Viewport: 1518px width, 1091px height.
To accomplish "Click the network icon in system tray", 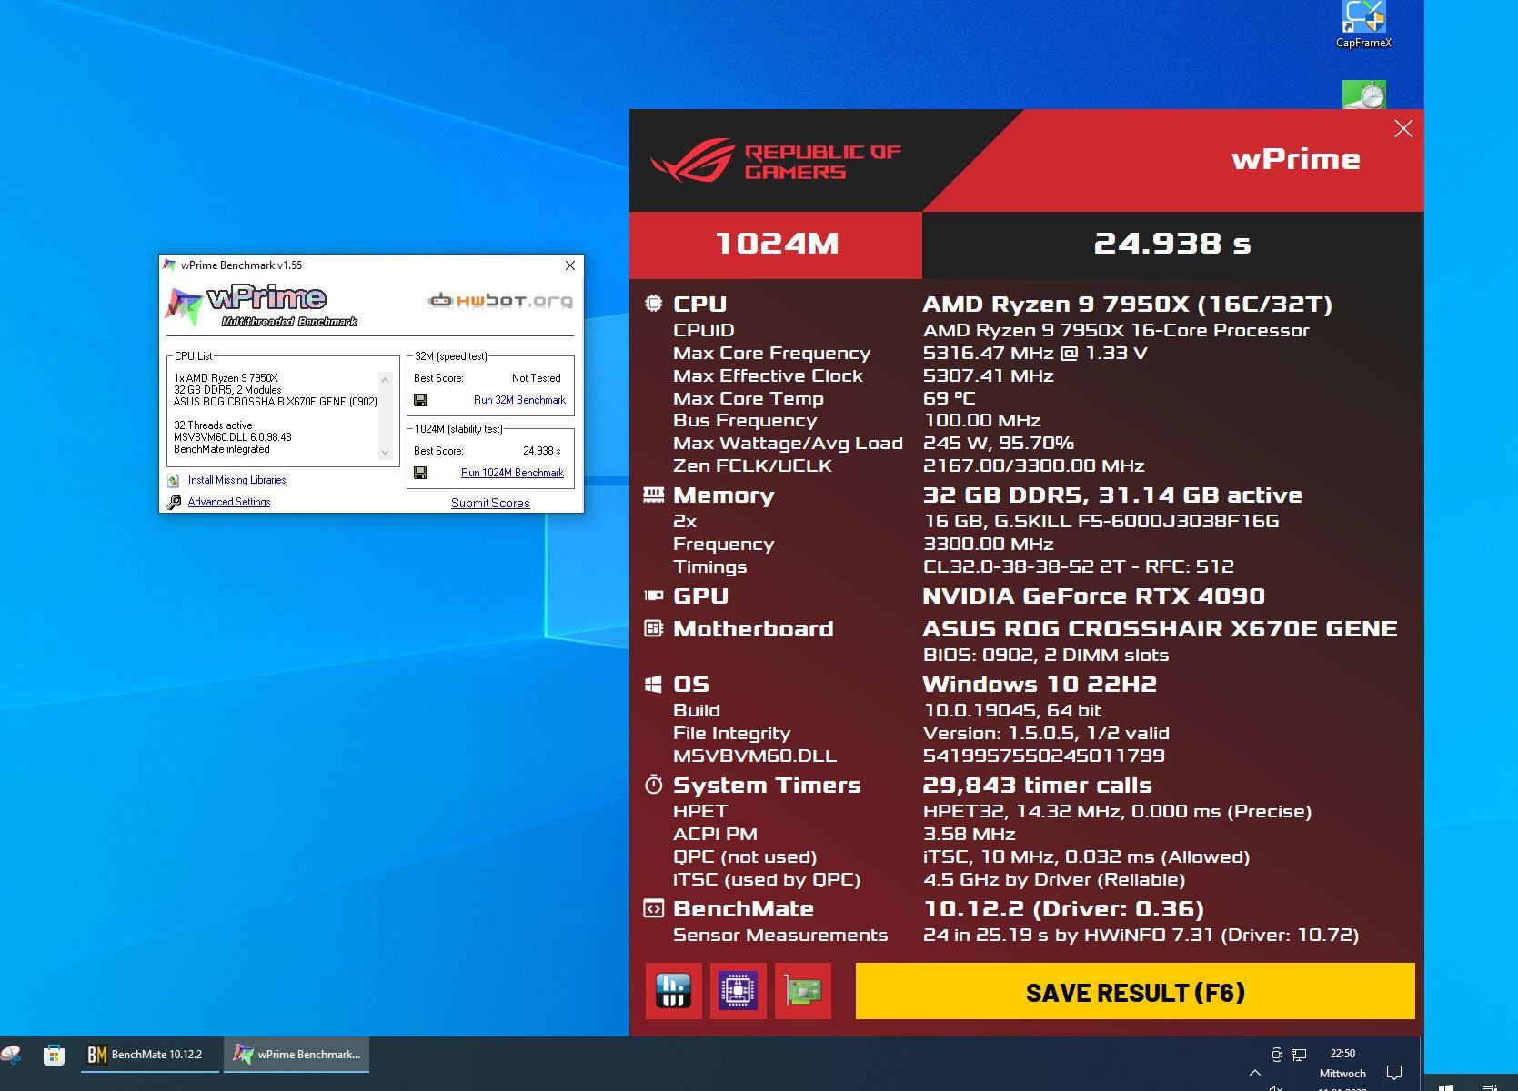I will [1300, 1055].
